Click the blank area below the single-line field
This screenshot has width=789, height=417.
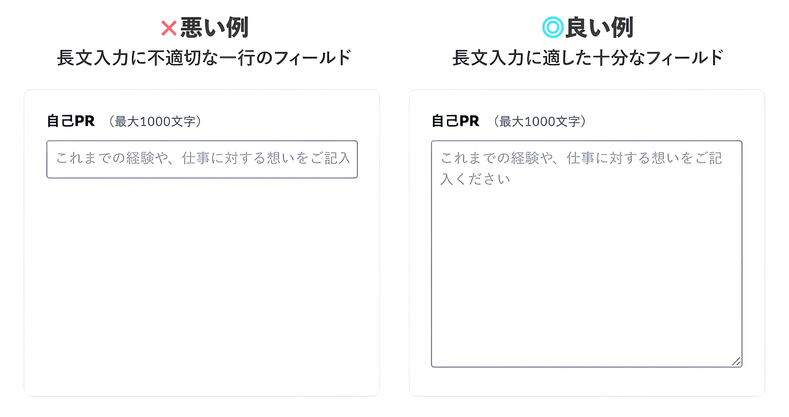tap(202, 277)
